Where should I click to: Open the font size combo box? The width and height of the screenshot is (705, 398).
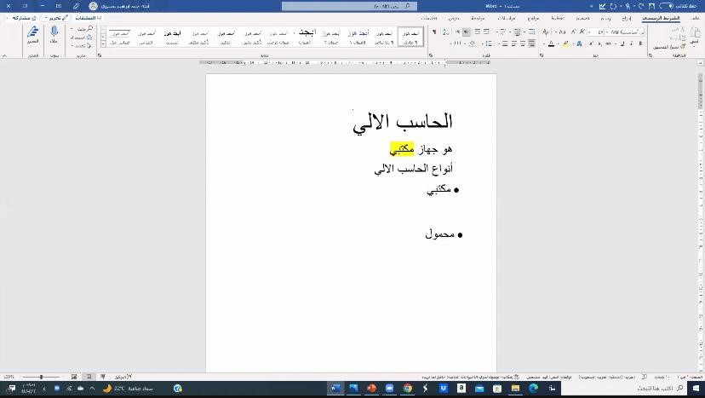tap(596, 32)
